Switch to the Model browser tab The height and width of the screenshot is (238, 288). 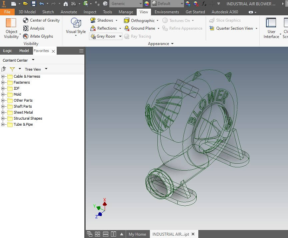point(24,51)
